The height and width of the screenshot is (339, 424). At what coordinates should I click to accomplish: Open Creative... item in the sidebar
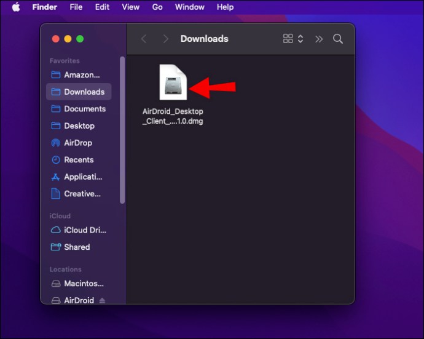pyautogui.click(x=79, y=194)
